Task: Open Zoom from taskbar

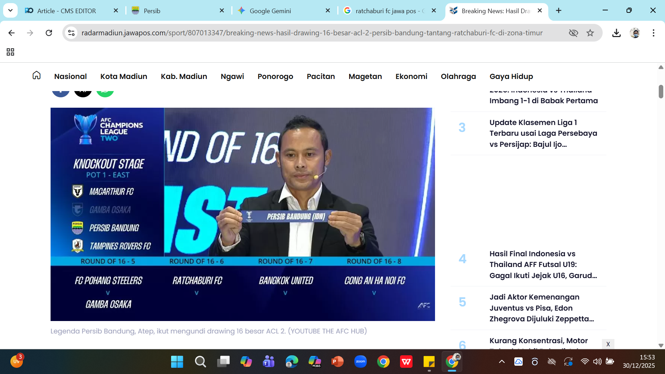Action: pos(361,362)
